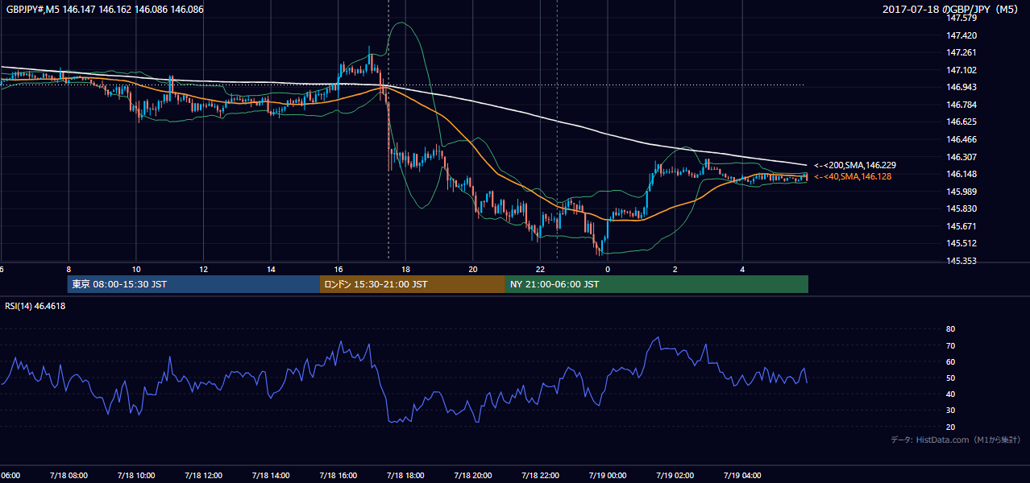
Task: Click the 7/18 10:00 time label
Action: 135,475
